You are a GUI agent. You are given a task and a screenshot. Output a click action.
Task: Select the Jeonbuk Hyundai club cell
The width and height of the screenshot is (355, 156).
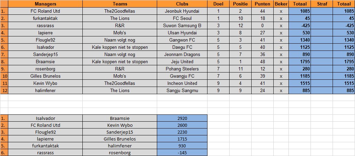[x=182, y=11]
